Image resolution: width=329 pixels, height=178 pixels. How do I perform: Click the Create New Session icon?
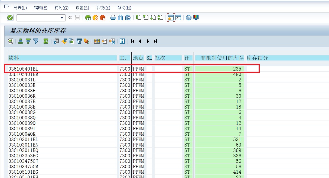click(171, 18)
